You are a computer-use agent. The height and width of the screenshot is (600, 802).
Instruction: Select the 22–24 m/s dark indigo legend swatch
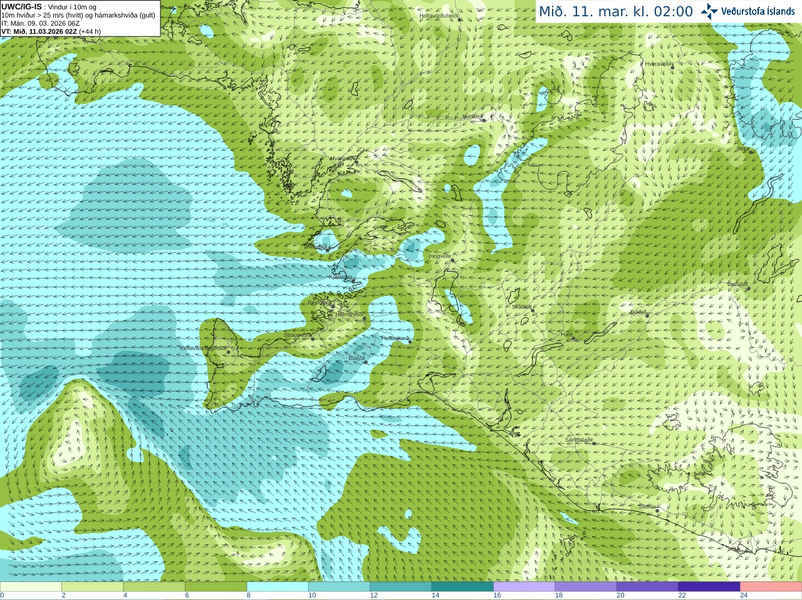[709, 587]
